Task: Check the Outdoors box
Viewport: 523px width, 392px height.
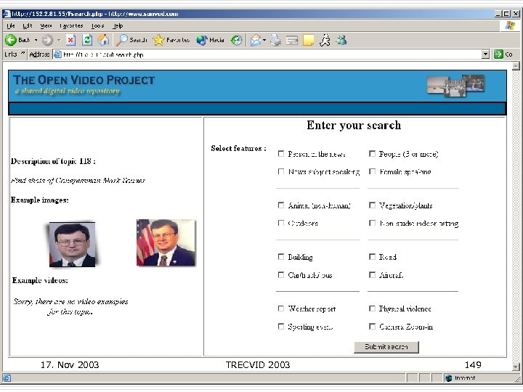Action: tap(281, 223)
